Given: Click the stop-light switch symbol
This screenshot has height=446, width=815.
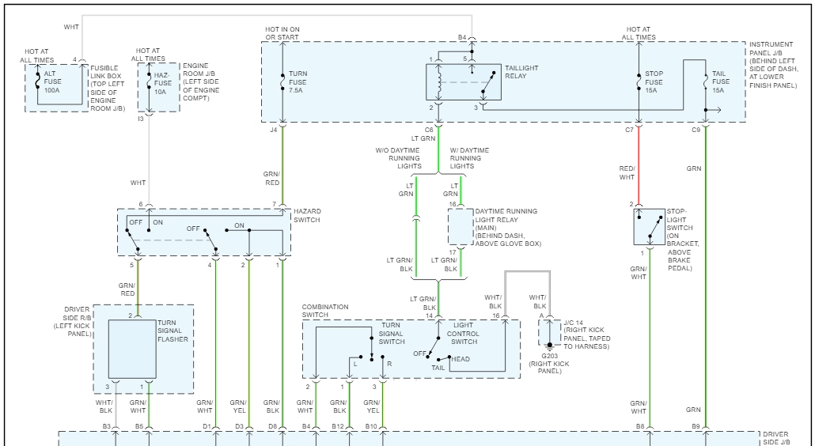Looking at the screenshot, I should (649, 227).
